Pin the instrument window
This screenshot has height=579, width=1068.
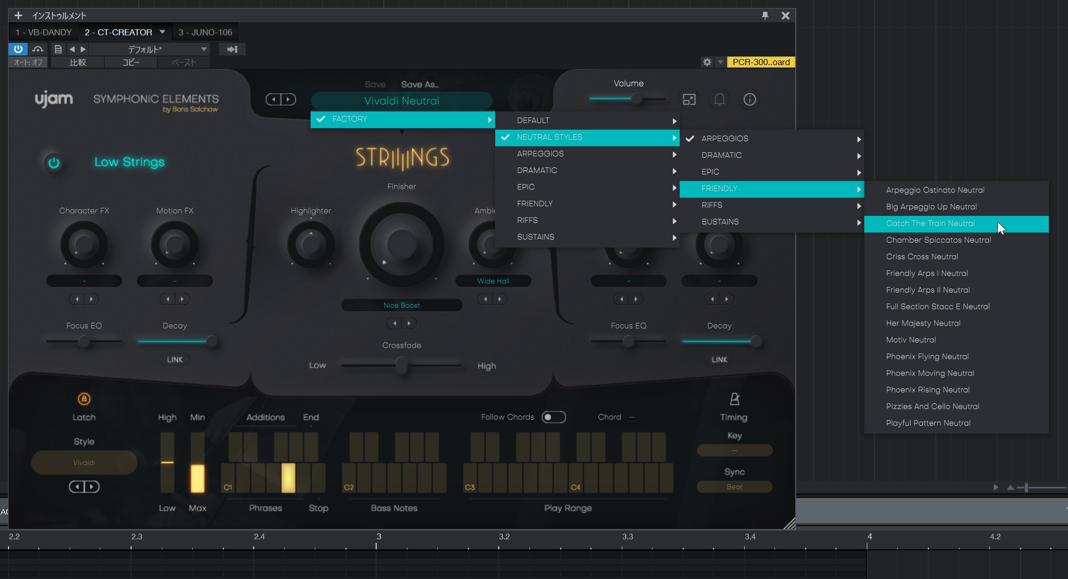point(765,16)
